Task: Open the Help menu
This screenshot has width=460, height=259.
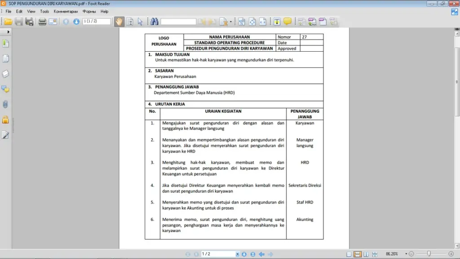Action: [x=104, y=11]
